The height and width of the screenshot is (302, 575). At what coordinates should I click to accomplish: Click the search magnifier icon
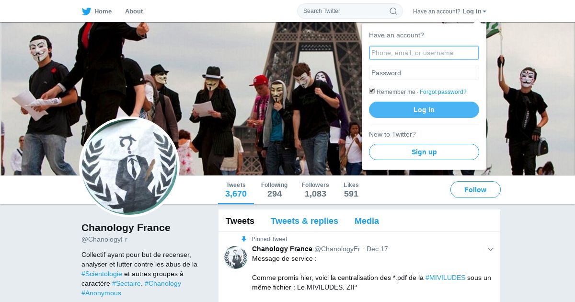coord(393,11)
